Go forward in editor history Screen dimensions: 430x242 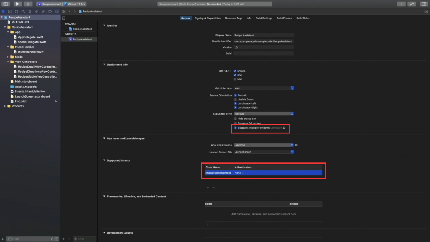pyautogui.click(x=74, y=12)
